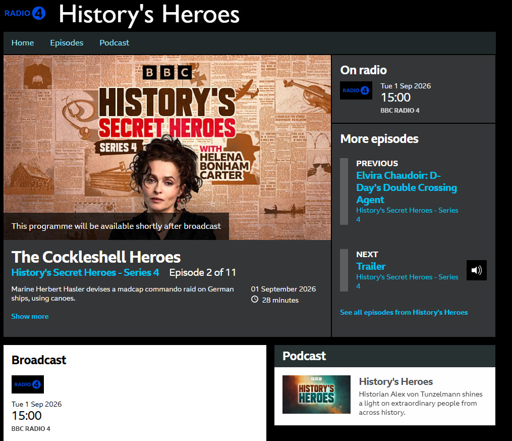Image resolution: width=512 pixels, height=441 pixels.
Task: Click 'The Cockleshell Heroes' episode title
Action: click(x=96, y=257)
